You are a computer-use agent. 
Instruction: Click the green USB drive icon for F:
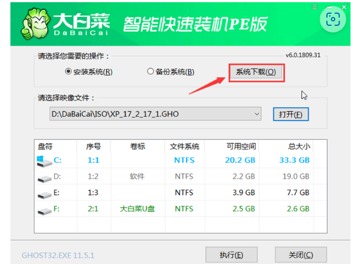(43, 209)
